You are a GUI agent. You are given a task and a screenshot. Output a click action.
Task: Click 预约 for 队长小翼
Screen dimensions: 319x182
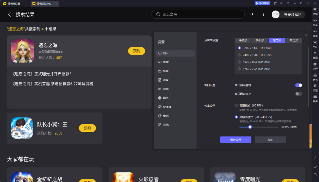87,128
